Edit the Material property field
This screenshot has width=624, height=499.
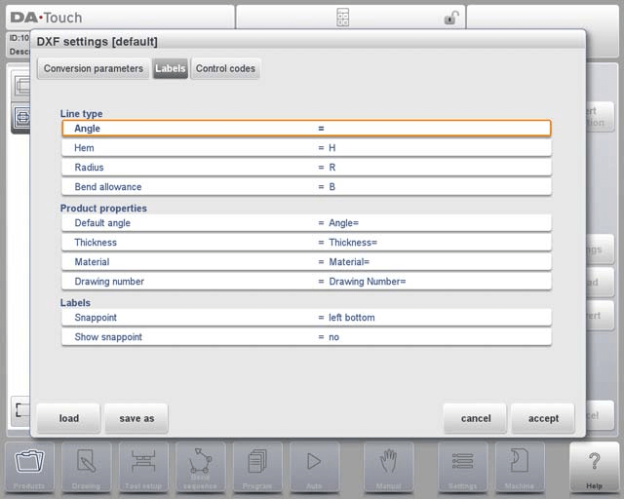click(306, 262)
